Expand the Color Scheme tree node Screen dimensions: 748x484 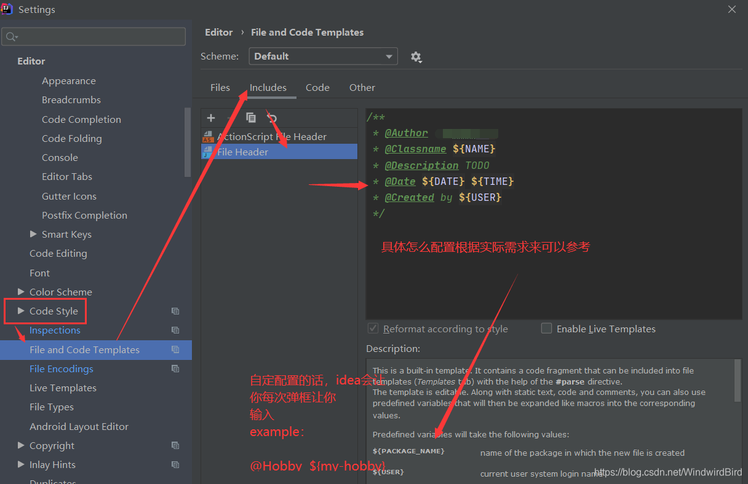(x=21, y=292)
